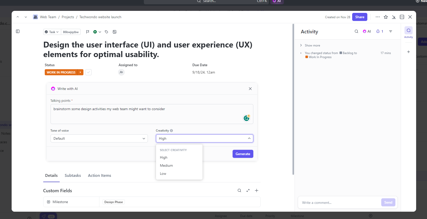Screen dimensions: 427x219
Task: Switch to the Subtasks tab
Action: (73, 176)
